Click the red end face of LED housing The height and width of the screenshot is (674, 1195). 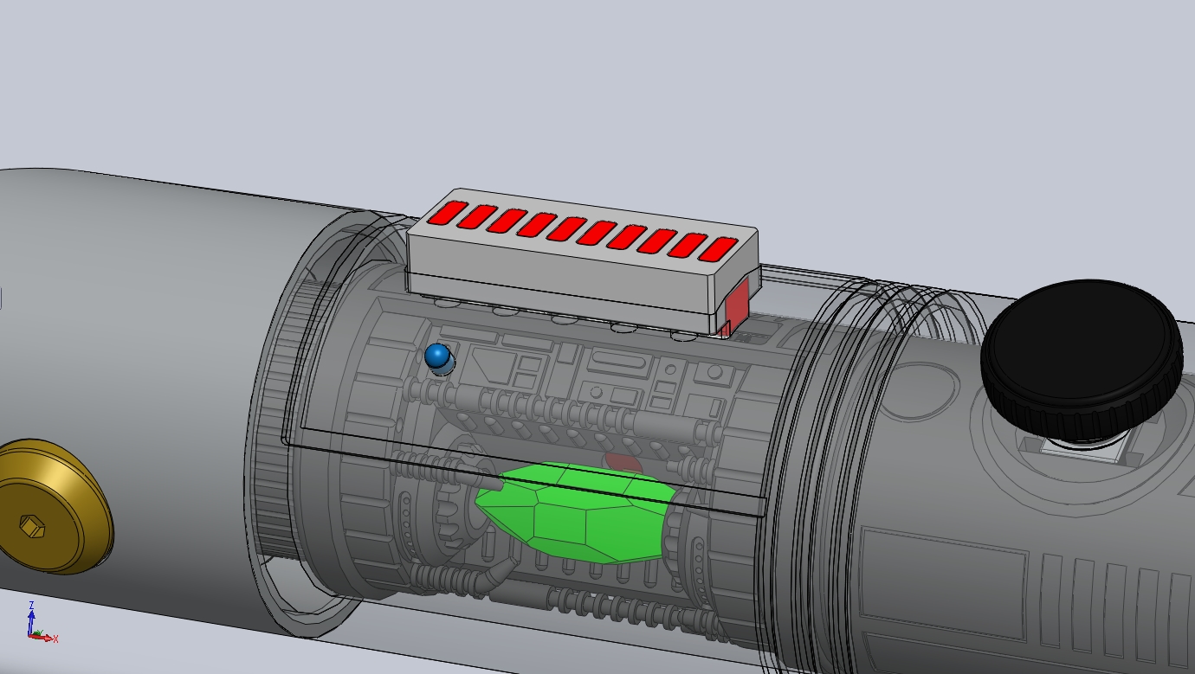(x=736, y=305)
